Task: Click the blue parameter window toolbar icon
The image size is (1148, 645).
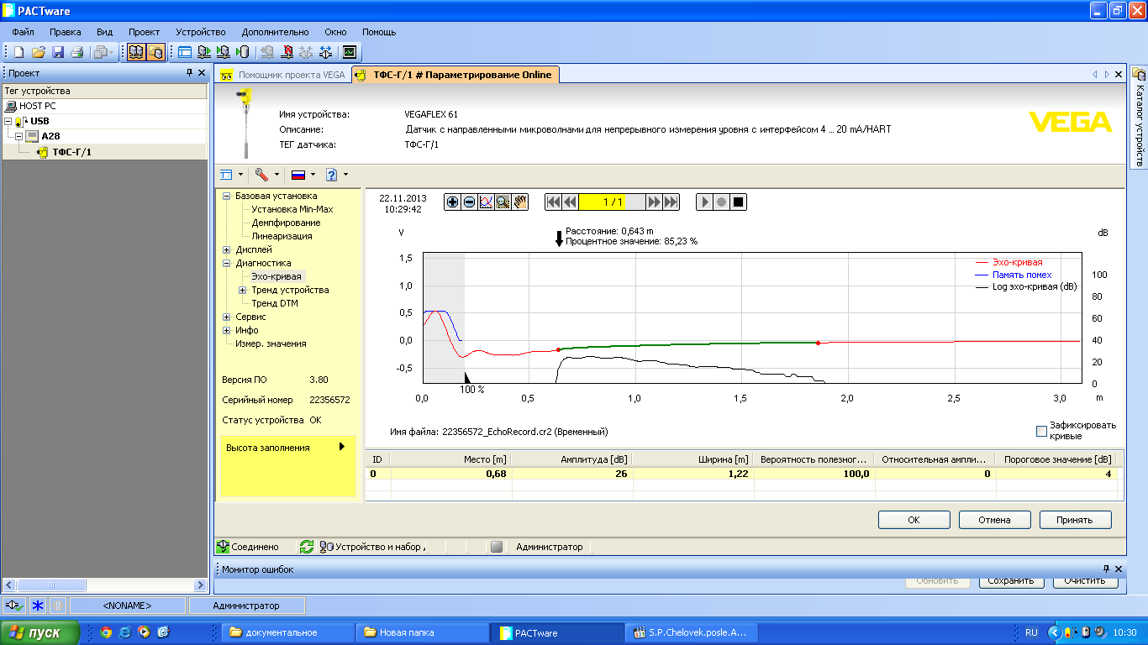Action: (x=184, y=52)
